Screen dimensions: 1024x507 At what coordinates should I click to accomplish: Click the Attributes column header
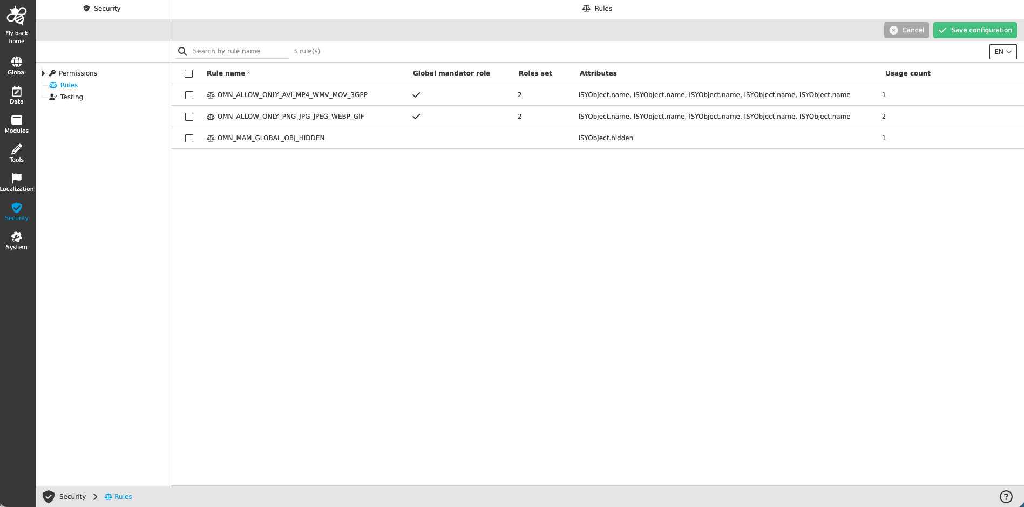pyautogui.click(x=598, y=73)
